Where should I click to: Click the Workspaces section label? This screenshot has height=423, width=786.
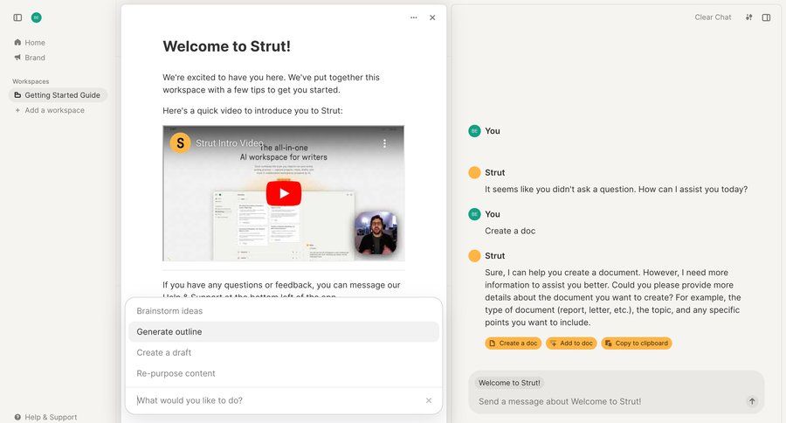[x=31, y=81]
